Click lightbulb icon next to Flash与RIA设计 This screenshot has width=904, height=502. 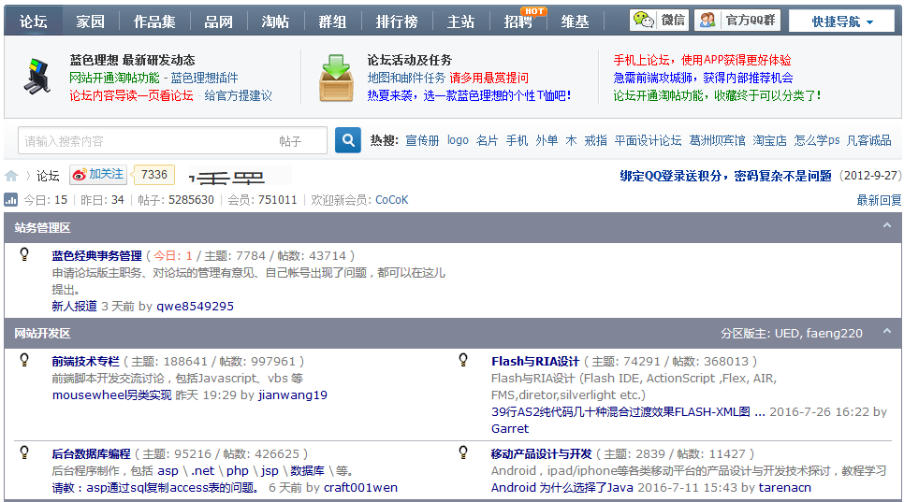463,360
